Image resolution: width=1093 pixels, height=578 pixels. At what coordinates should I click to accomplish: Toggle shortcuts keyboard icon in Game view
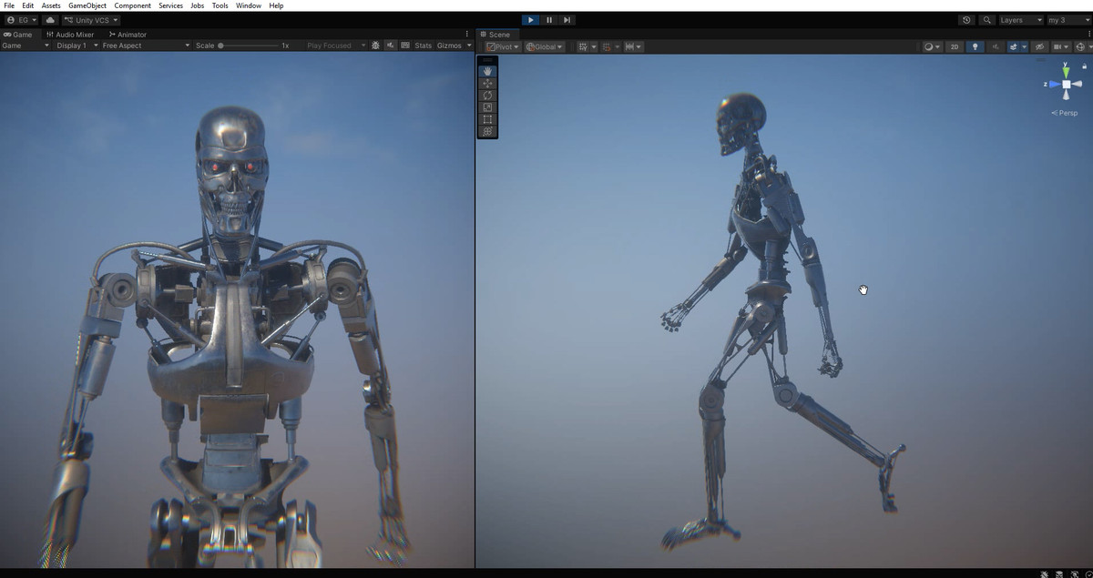405,46
